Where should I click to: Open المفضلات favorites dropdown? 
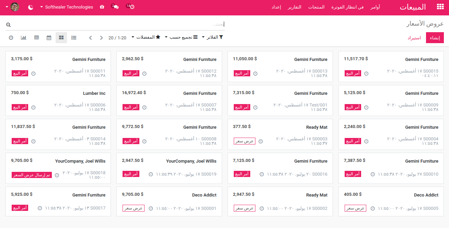point(146,37)
